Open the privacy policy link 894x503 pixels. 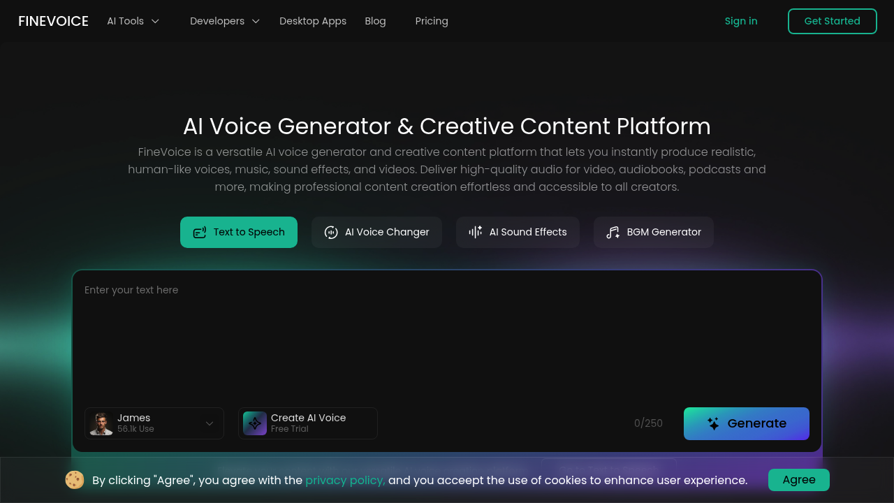[345, 480]
